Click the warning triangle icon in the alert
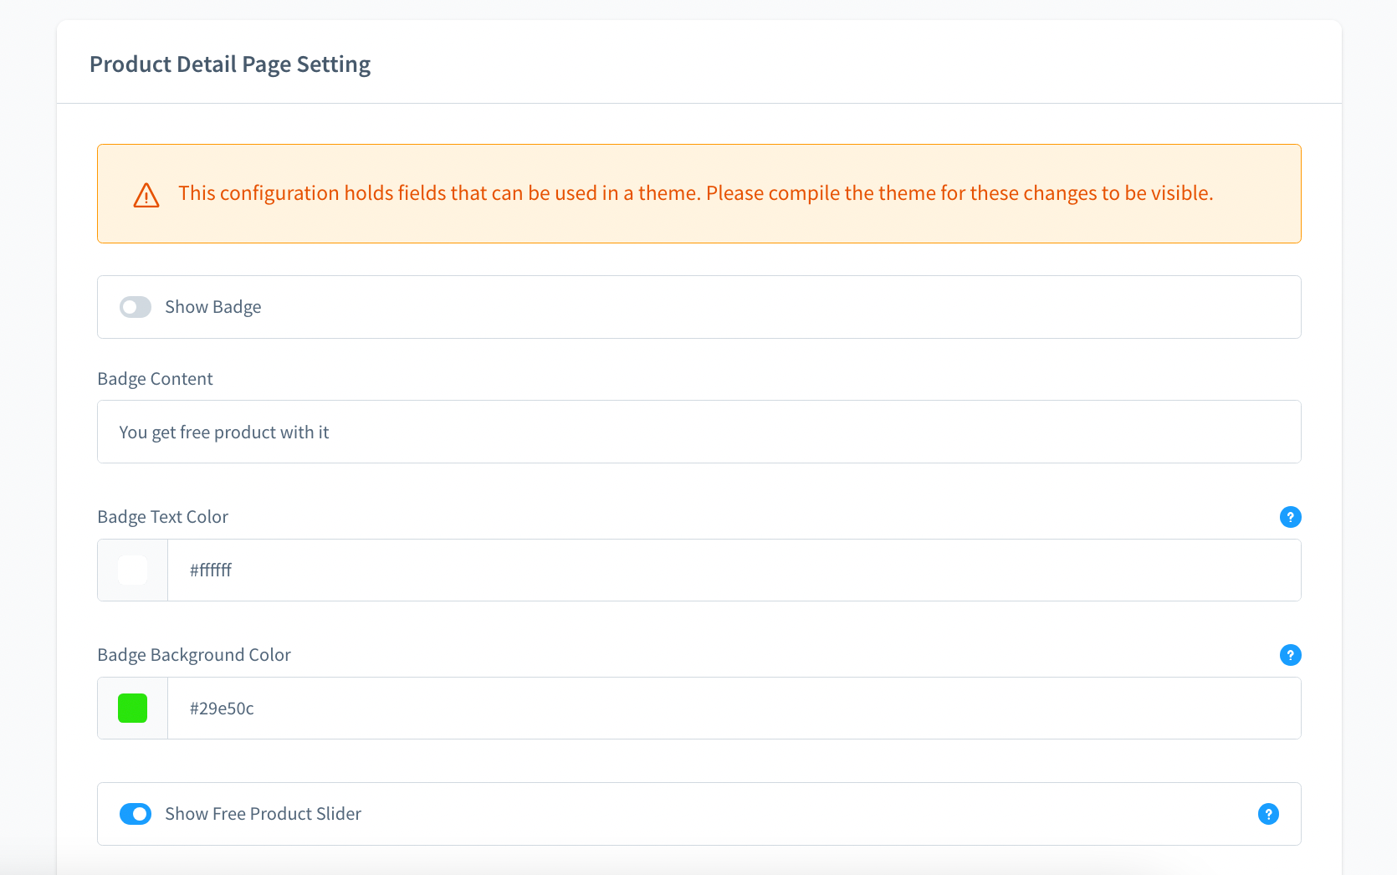1397x875 pixels. (x=146, y=195)
